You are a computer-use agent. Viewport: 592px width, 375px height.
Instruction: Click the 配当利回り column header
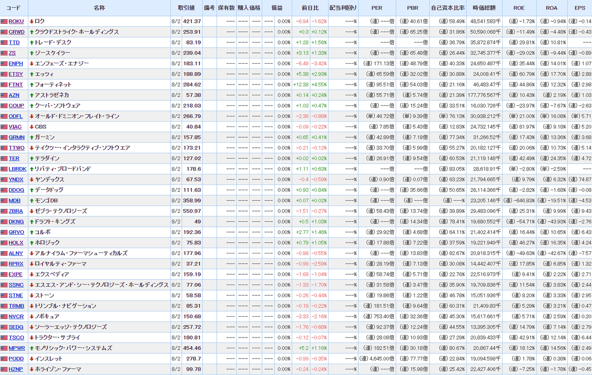click(x=343, y=8)
